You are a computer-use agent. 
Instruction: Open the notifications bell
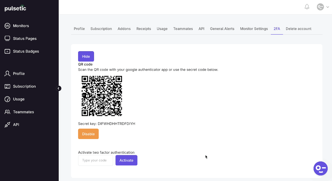coord(307,7)
